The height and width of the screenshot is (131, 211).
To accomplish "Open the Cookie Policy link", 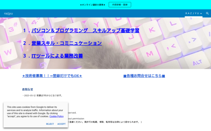I will click(x=56, y=116).
